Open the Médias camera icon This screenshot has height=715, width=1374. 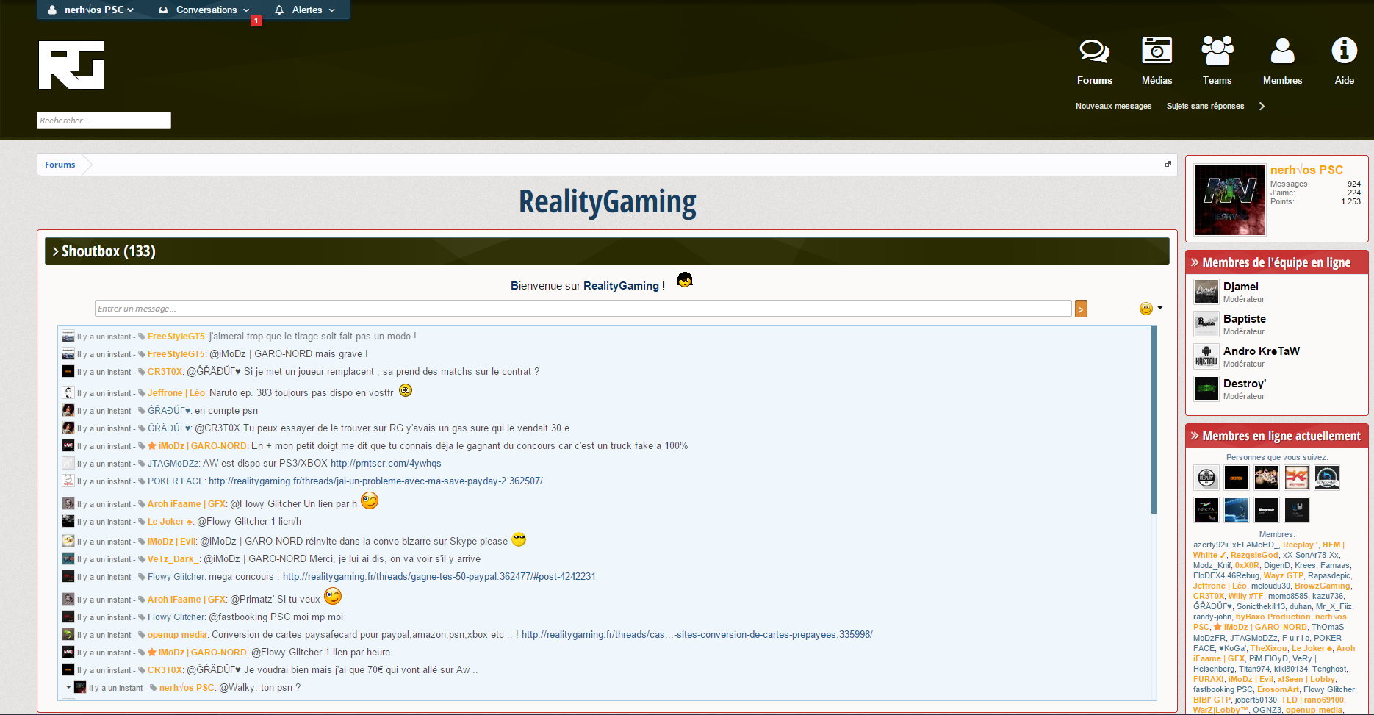1157,51
